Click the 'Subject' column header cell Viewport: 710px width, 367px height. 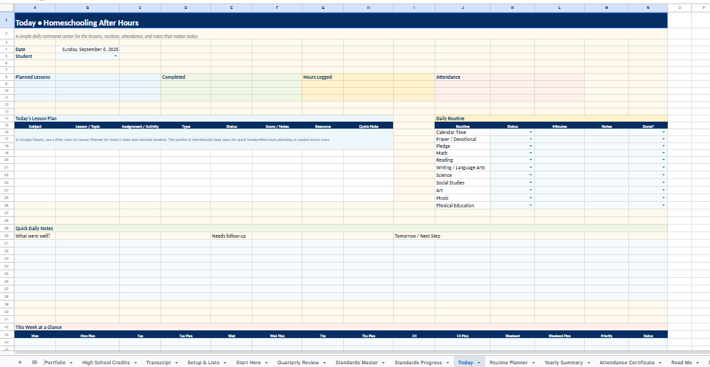click(x=35, y=126)
